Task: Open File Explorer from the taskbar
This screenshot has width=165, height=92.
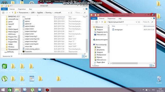Action: click(x=17, y=90)
